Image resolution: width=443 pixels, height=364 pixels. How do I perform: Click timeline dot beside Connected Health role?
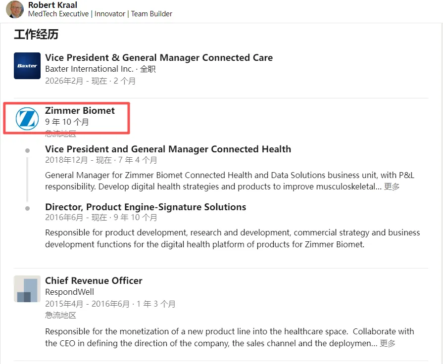point(27,150)
